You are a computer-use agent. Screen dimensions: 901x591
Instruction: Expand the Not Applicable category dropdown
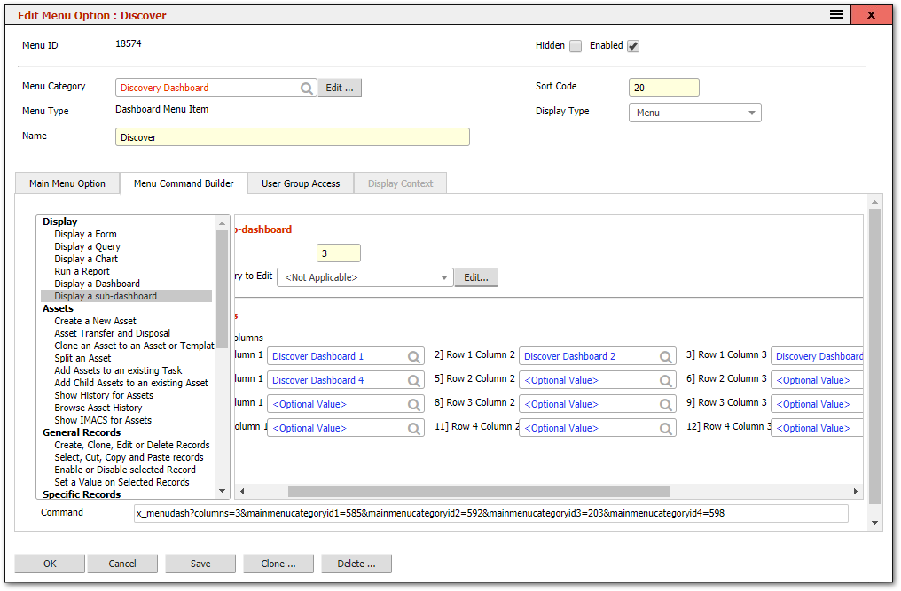447,276
